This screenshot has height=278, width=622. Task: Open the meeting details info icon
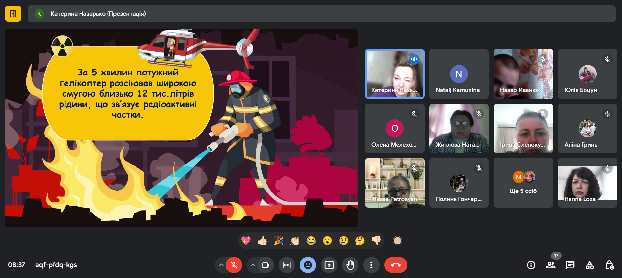click(x=531, y=265)
